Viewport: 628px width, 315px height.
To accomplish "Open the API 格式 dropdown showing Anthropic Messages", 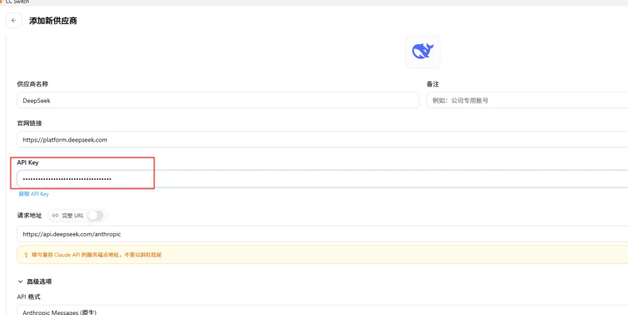I will pos(322,310).
